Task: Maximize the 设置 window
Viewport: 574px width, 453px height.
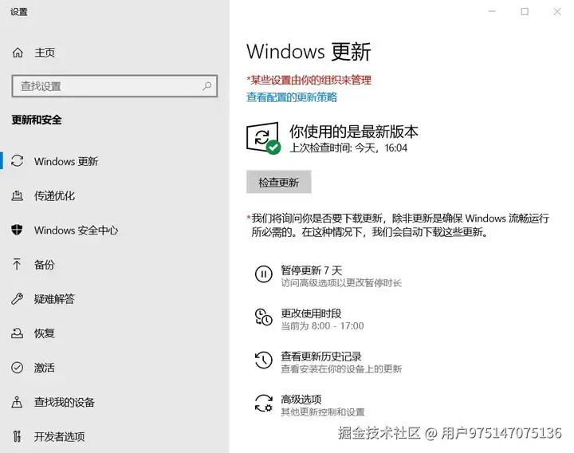Action: [525, 11]
